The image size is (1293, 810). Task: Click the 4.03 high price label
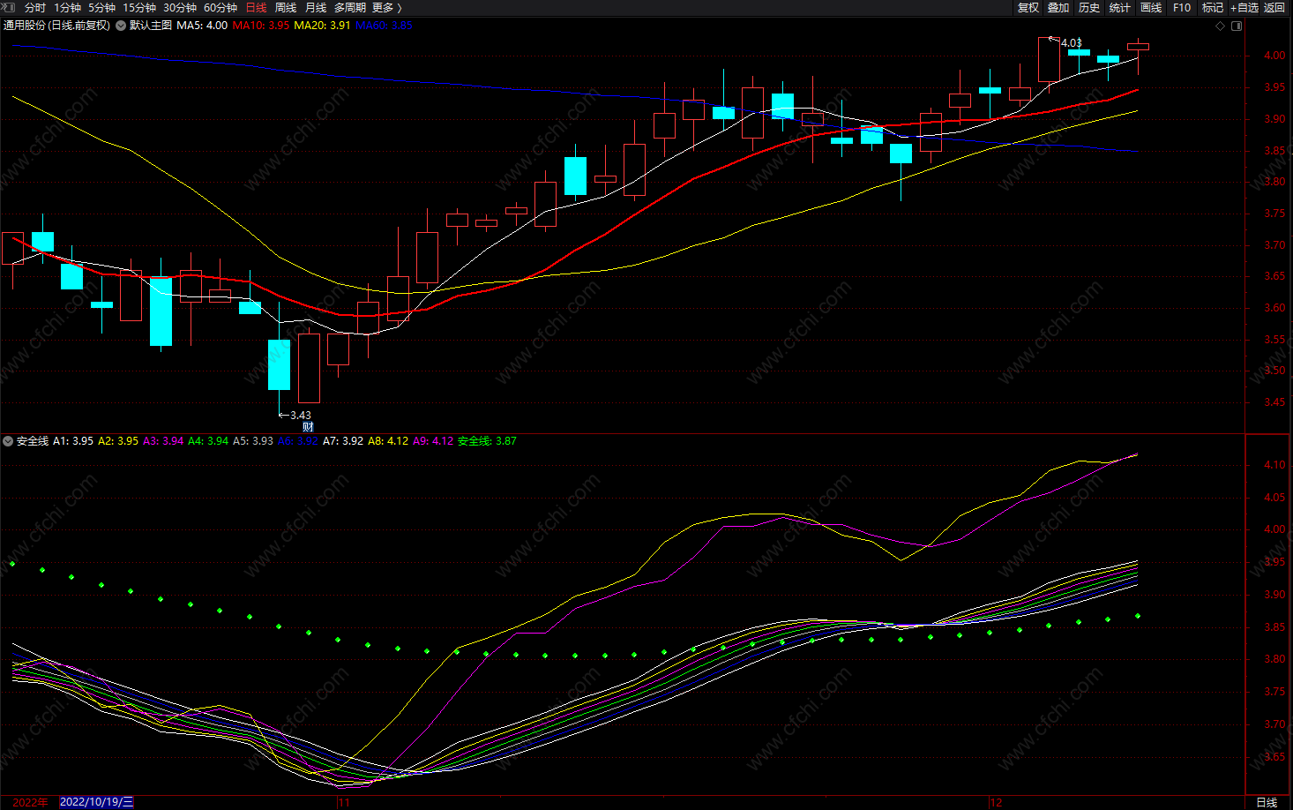[1071, 42]
